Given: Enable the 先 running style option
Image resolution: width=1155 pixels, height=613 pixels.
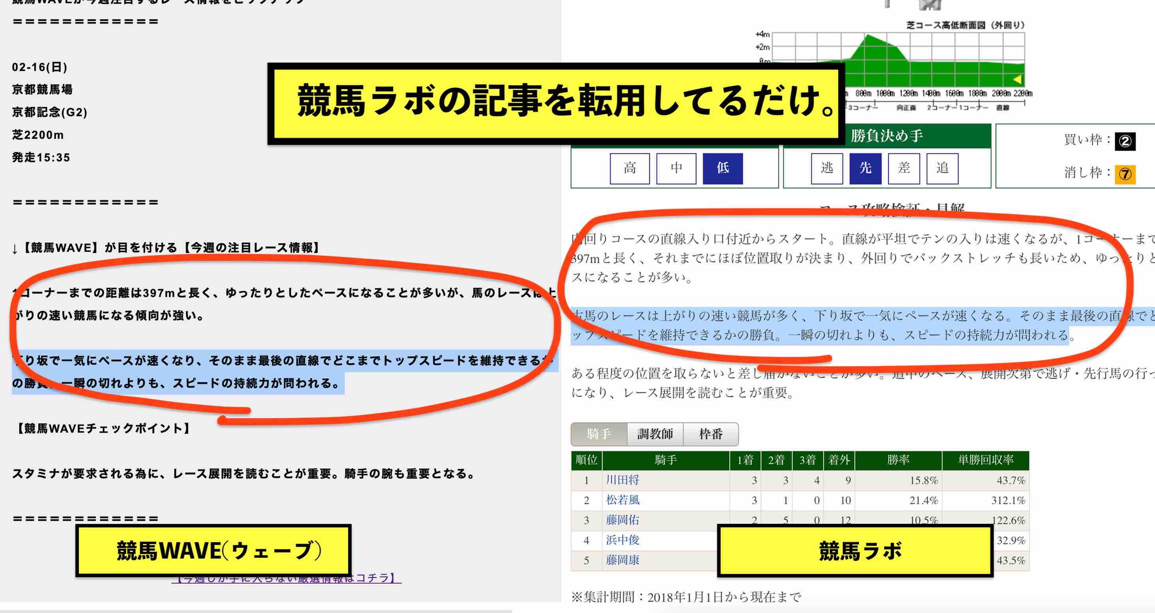Looking at the screenshot, I should coord(865,168).
